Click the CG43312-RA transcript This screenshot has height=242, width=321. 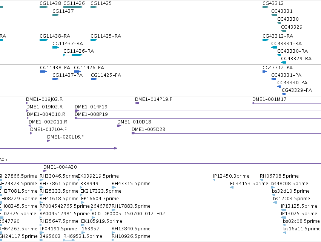(265, 40)
